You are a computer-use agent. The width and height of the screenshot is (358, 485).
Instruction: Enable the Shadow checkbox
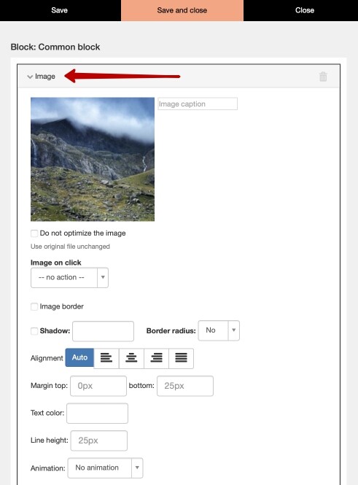click(x=34, y=331)
